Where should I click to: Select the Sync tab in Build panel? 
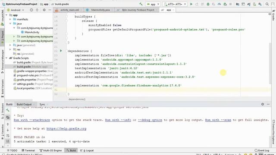[42, 104]
